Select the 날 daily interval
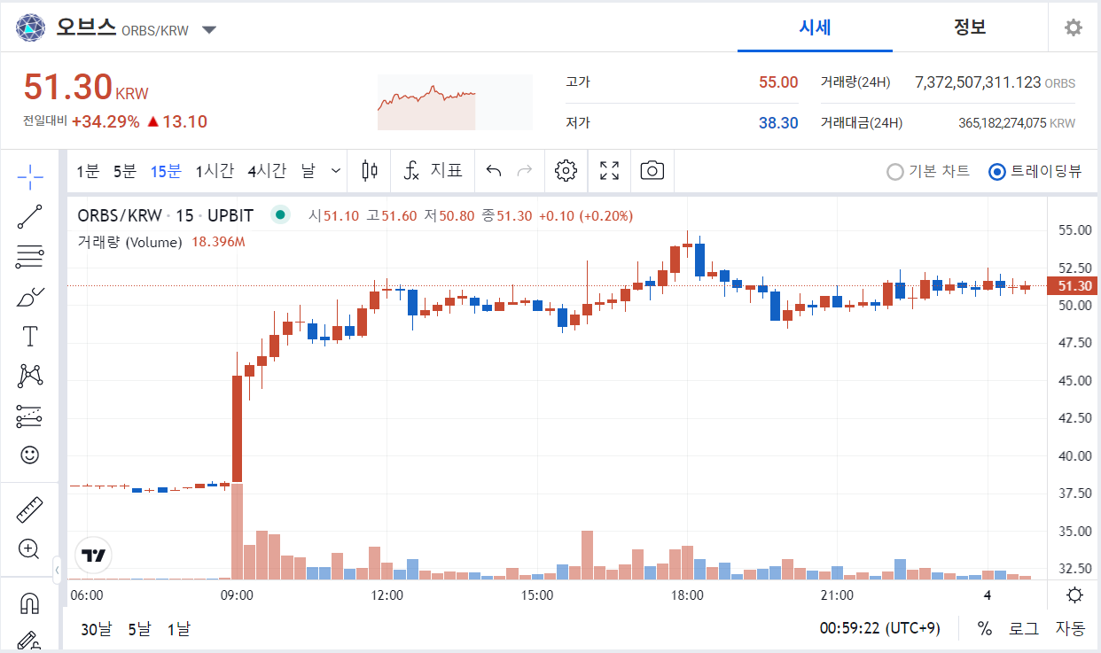The height and width of the screenshot is (653, 1101). (308, 171)
